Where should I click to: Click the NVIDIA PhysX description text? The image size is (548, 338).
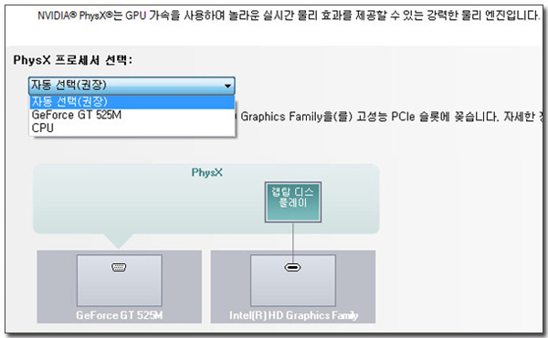(x=289, y=15)
